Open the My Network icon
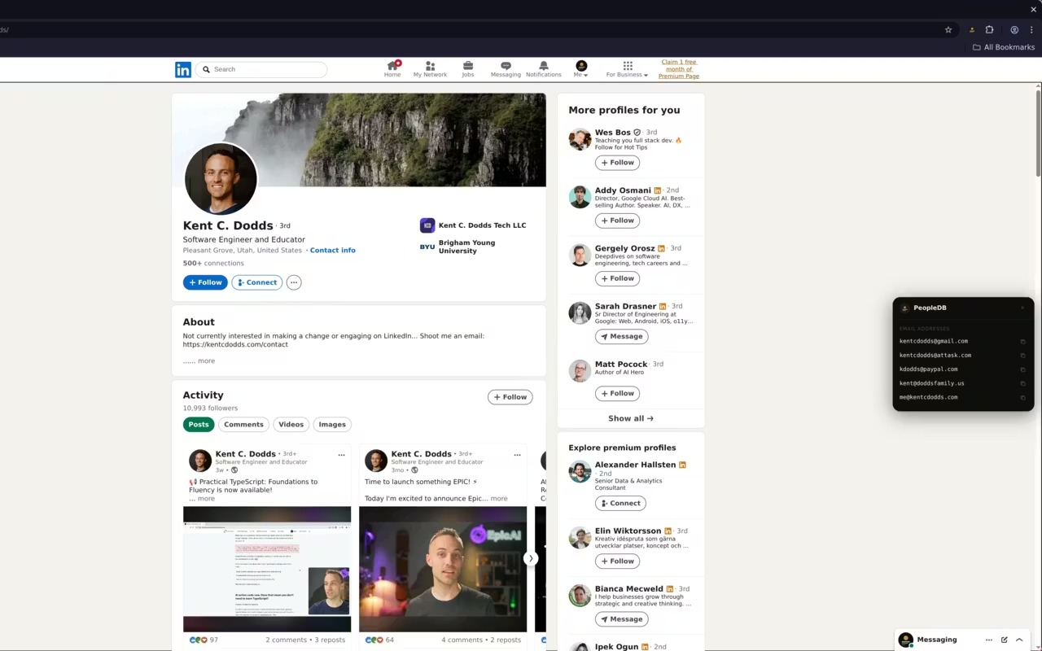The height and width of the screenshot is (651, 1042). click(x=430, y=69)
